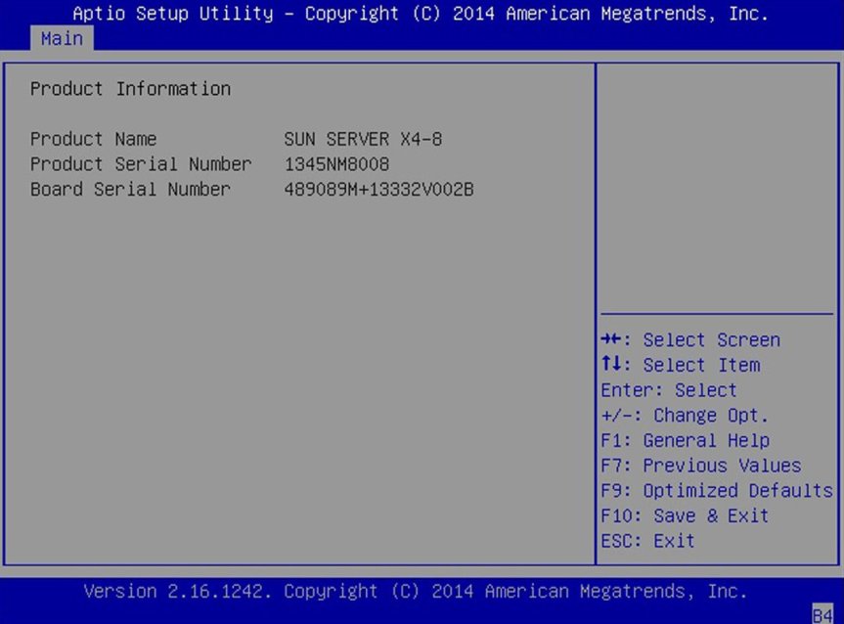Image resolution: width=844 pixels, height=624 pixels.
Task: Click the +/-: Change Opt. hint
Action: (685, 415)
